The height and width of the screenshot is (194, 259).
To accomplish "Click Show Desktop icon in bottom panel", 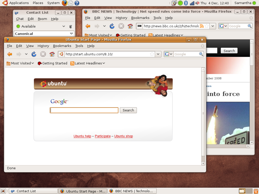I will (x=3, y=191).
